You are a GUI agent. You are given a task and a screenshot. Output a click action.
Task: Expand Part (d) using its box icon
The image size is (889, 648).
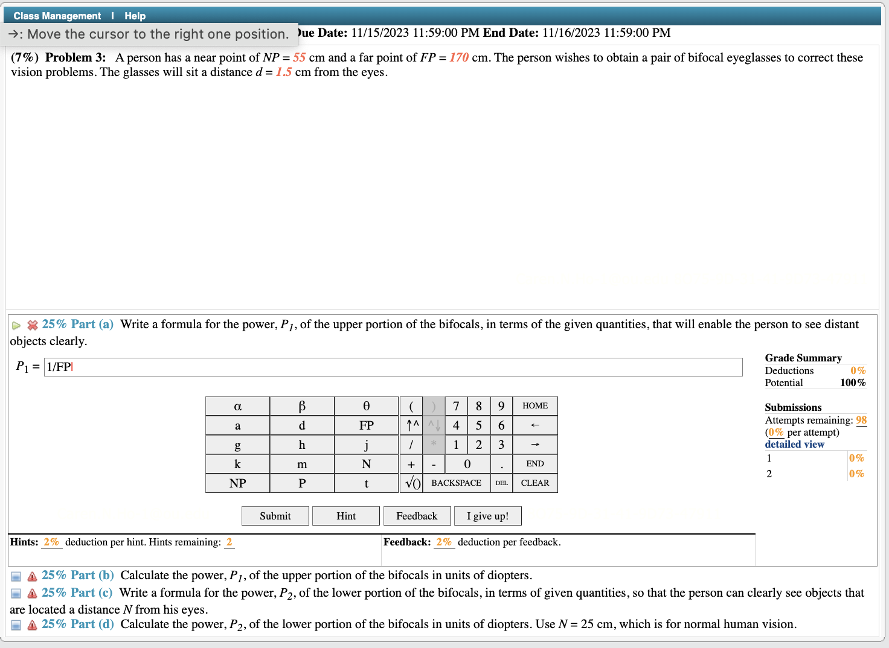tap(16, 626)
